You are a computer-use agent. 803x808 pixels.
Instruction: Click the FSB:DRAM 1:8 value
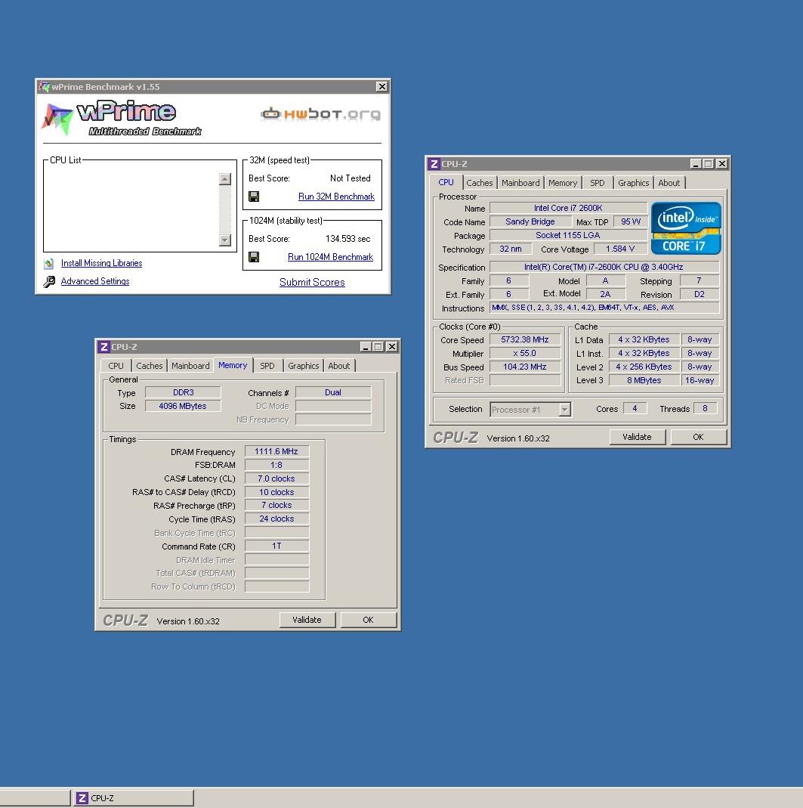click(276, 465)
